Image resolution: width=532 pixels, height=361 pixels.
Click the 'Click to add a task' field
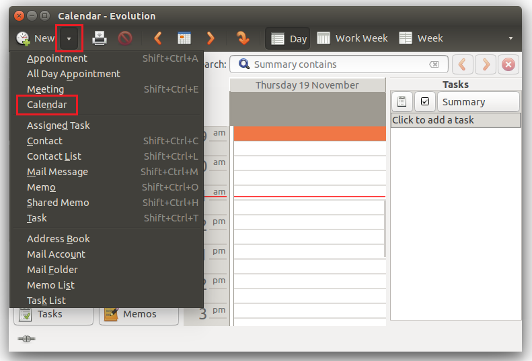455,120
